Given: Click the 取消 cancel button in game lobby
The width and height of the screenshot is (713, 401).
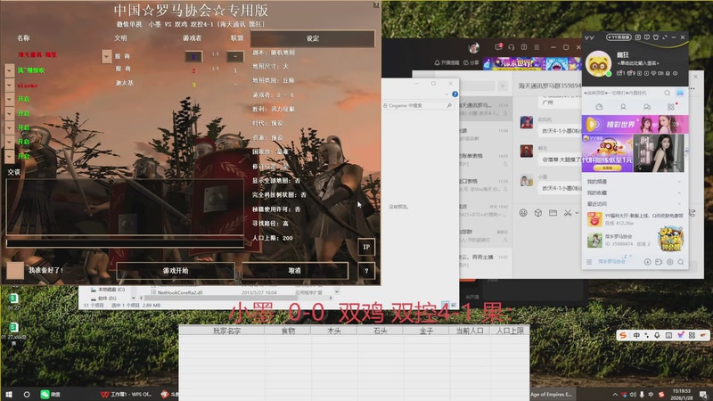Looking at the screenshot, I should click(x=295, y=271).
